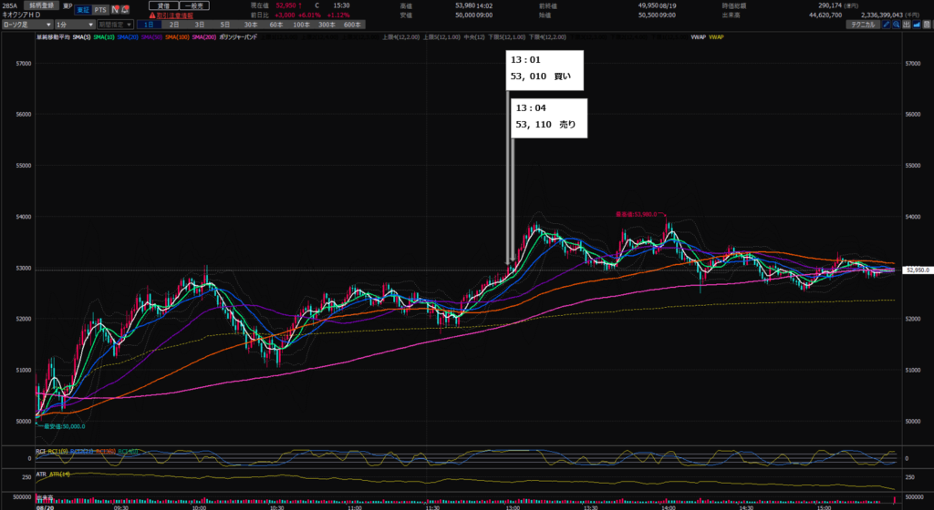Select the 300本 bar count tab
Viewport: 934px width, 510px height.
[327, 25]
